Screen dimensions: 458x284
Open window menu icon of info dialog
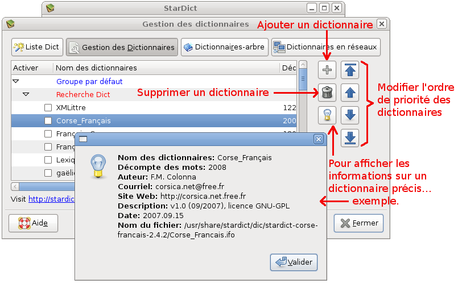[83, 139]
